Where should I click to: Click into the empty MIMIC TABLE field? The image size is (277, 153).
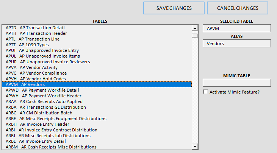tap(237, 83)
